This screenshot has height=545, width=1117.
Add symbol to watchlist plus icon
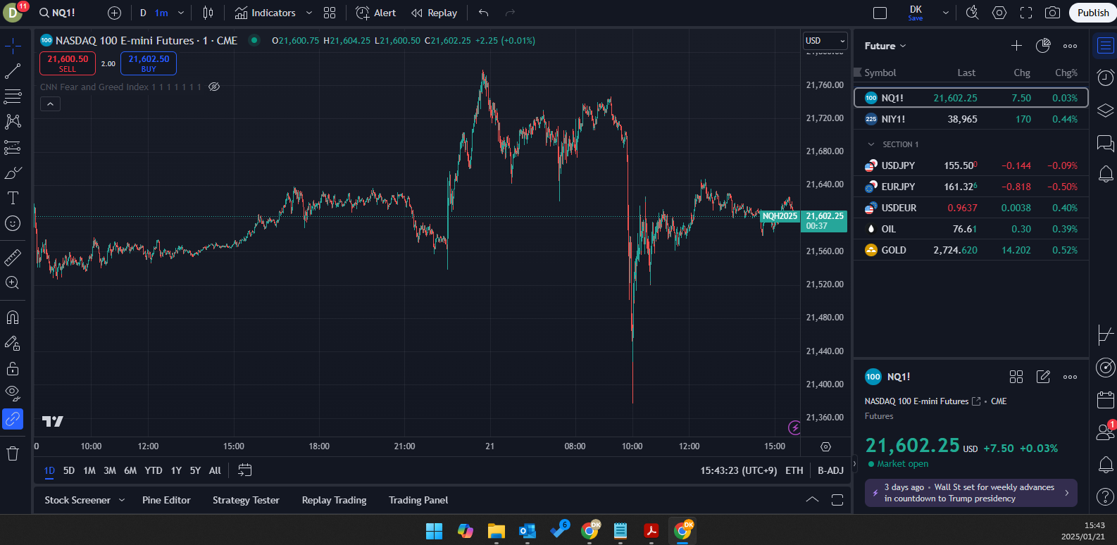[x=1016, y=46]
